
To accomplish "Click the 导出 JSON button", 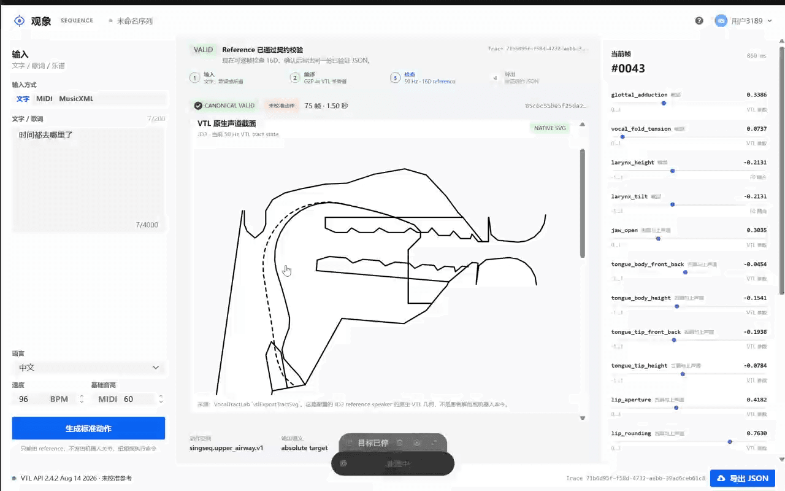I will pyautogui.click(x=743, y=478).
